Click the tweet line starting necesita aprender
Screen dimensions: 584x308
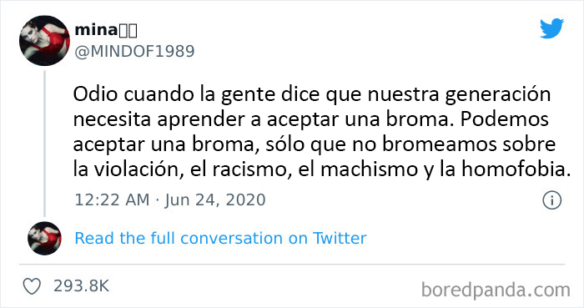point(311,119)
